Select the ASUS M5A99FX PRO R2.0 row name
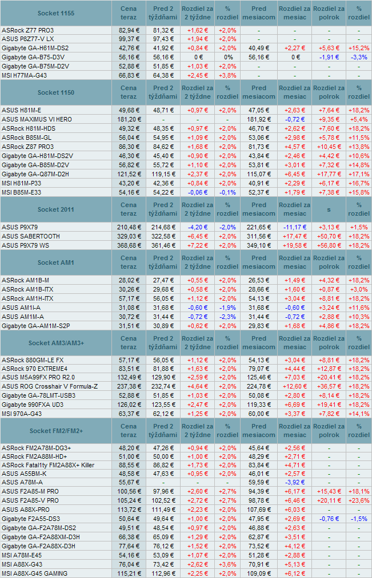372x578 pixels. pyautogui.click(x=38, y=377)
